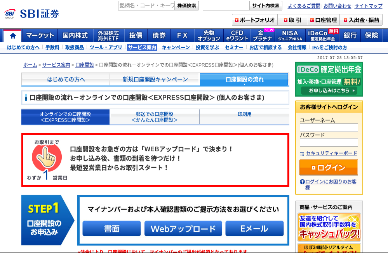Choose the 書面 submission button
The width and height of the screenshot is (388, 253).
[111, 229]
